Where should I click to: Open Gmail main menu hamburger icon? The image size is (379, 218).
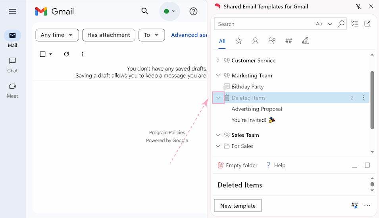(13, 11)
